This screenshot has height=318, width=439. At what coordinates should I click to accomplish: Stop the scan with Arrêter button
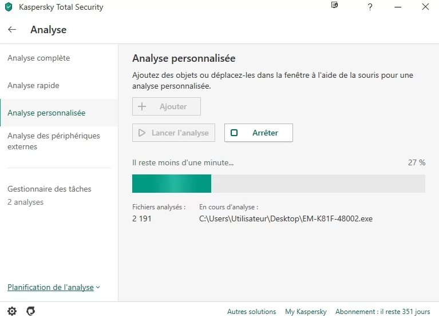coord(258,133)
